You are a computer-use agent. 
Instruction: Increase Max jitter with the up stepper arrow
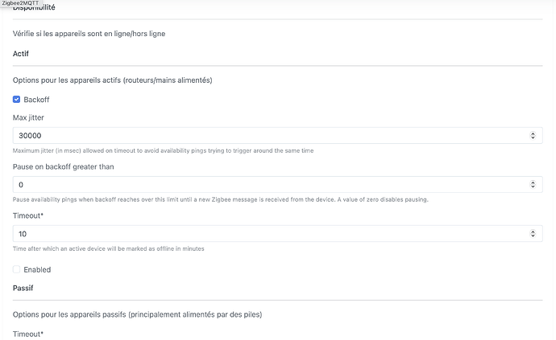(x=533, y=133)
